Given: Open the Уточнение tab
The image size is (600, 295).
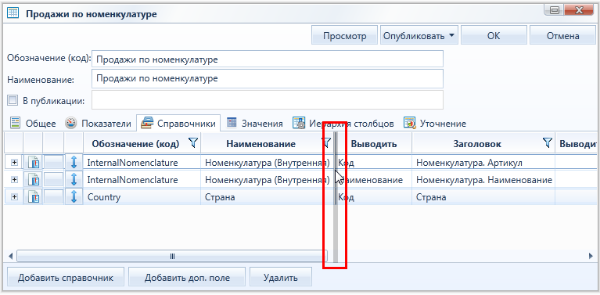Looking at the screenshot, I should pyautogui.click(x=436, y=124).
